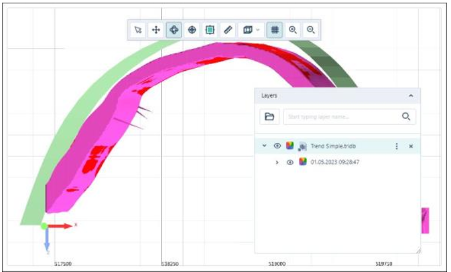
Task: Click the center target view icon
Action: point(192,30)
